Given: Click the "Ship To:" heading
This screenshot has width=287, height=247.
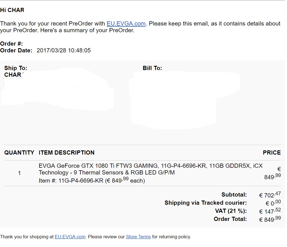Looking at the screenshot, I should click(x=16, y=68).
